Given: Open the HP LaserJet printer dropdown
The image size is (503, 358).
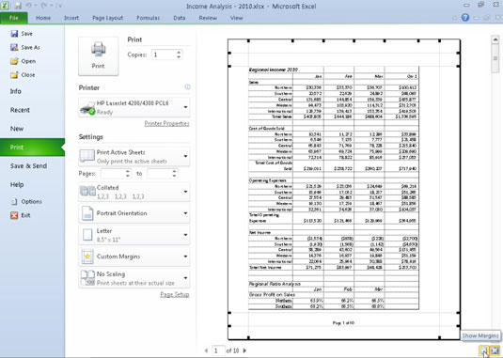Looking at the screenshot, I should (134, 107).
